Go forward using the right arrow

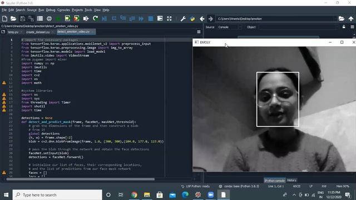(211, 18)
